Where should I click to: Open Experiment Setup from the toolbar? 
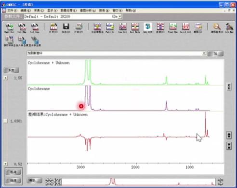tap(9, 28)
